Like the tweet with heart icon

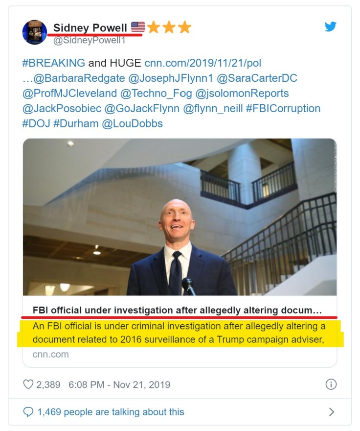click(28, 384)
